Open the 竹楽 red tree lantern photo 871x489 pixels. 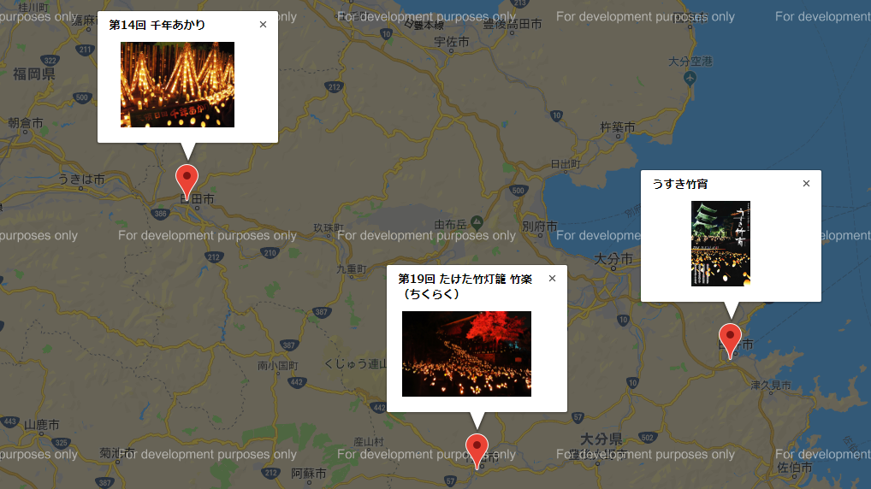click(466, 354)
